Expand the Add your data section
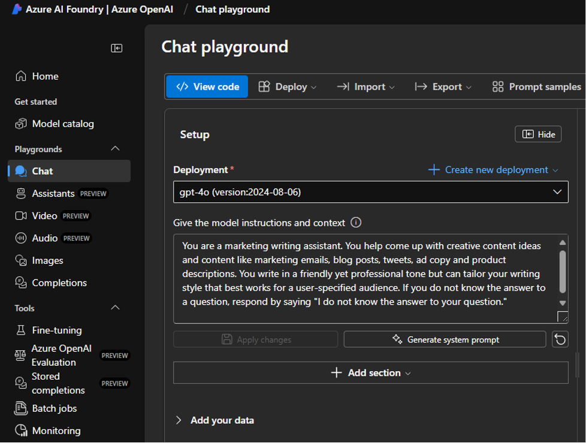This screenshot has width=586, height=443. pos(179,420)
